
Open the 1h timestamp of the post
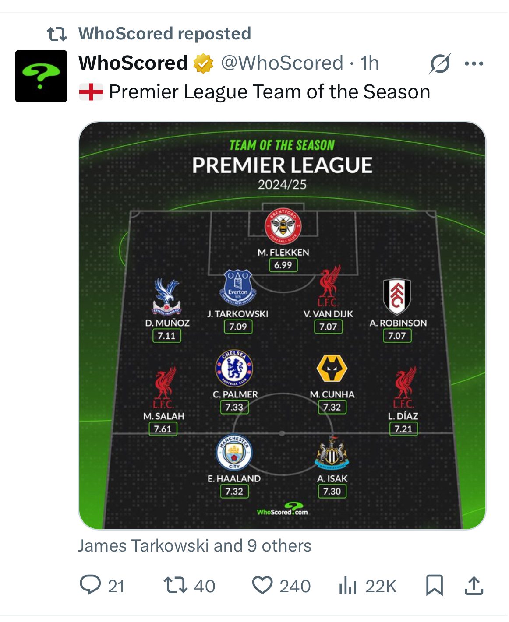[369, 63]
